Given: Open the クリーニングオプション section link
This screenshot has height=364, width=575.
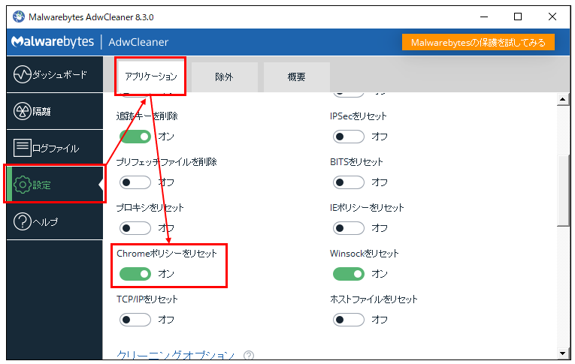Looking at the screenshot, I should tap(175, 354).
